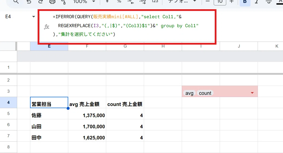
Task: Select row 6 header
Action: [8, 125]
